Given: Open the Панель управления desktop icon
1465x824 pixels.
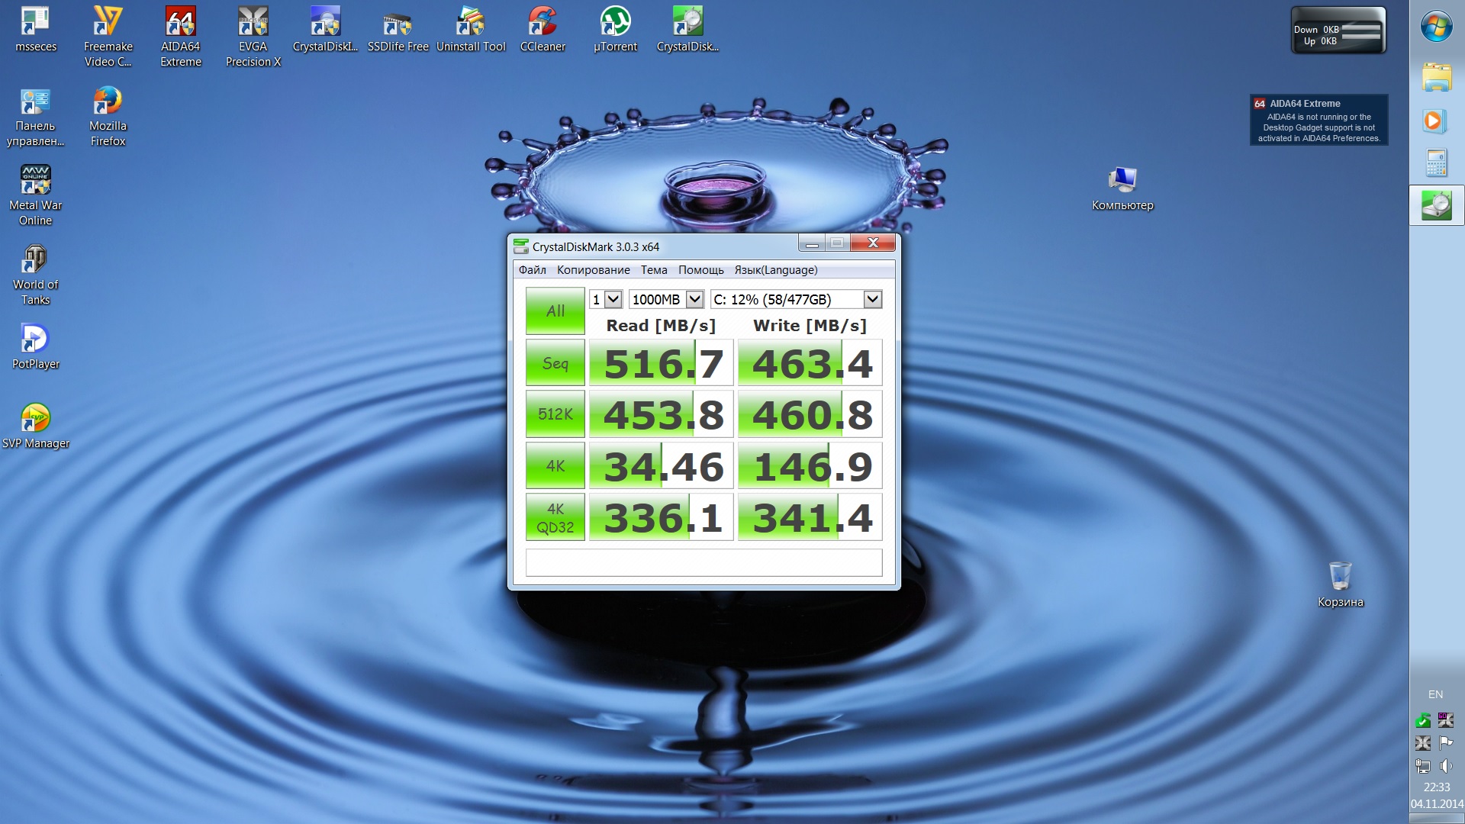Looking at the screenshot, I should (x=35, y=117).
